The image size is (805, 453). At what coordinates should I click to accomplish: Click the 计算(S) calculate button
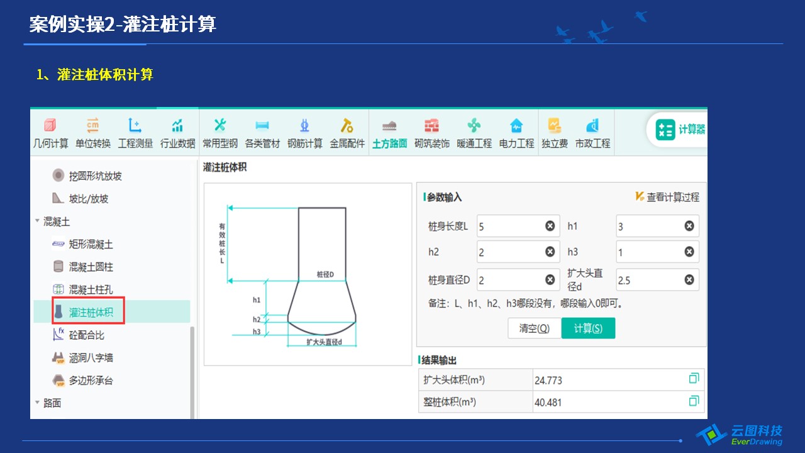[588, 328]
